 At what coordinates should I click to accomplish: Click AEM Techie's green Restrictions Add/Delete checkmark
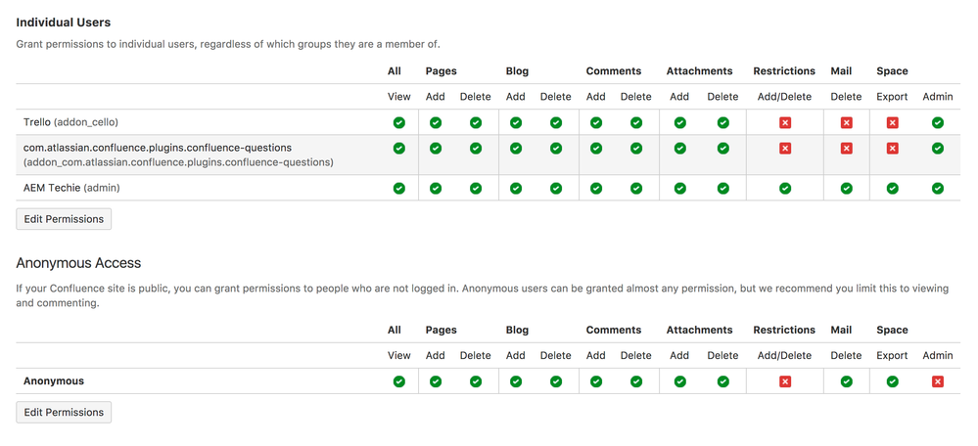pos(784,188)
